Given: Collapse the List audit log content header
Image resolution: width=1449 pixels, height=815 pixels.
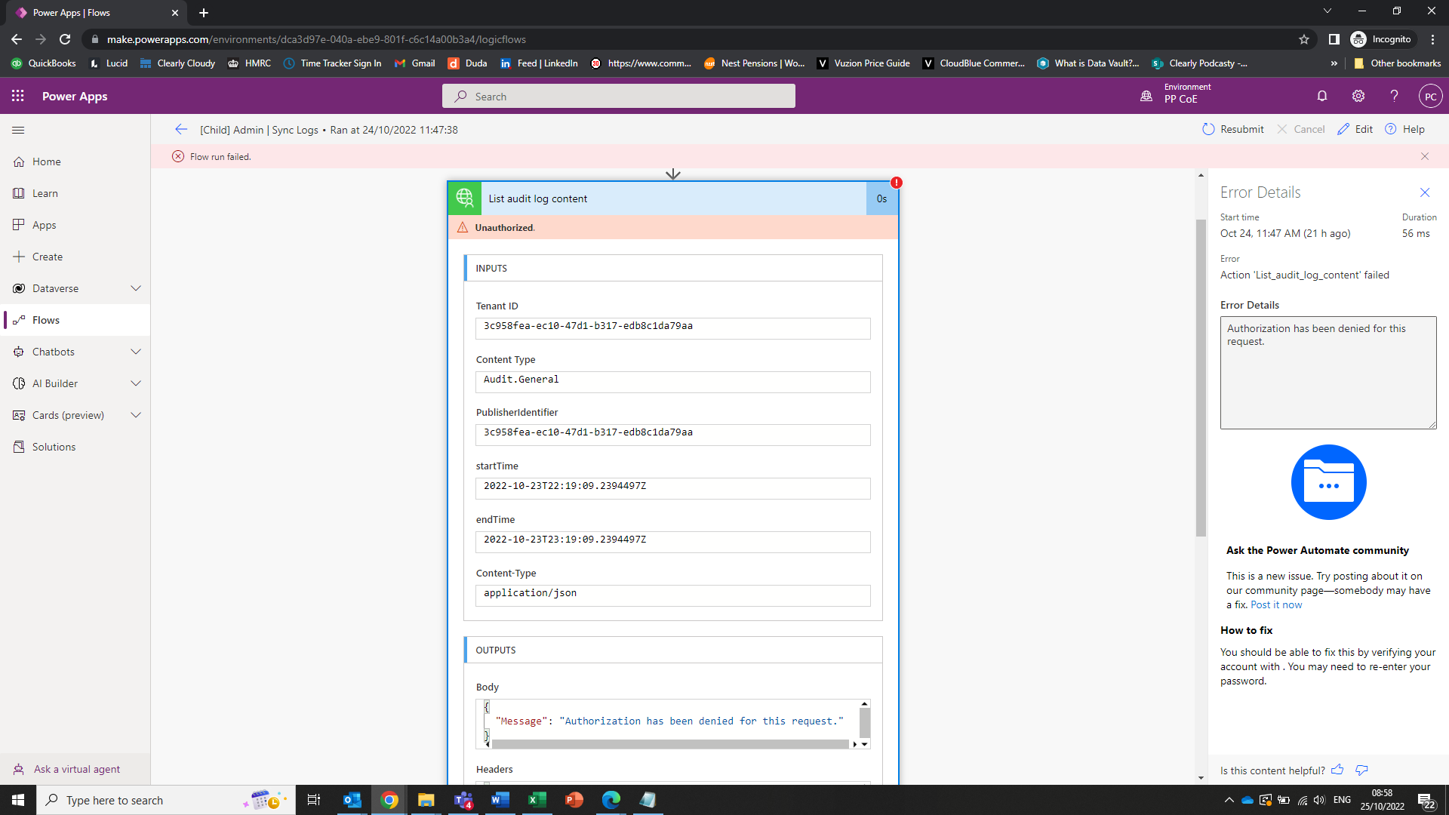Looking at the screenshot, I should point(673,198).
